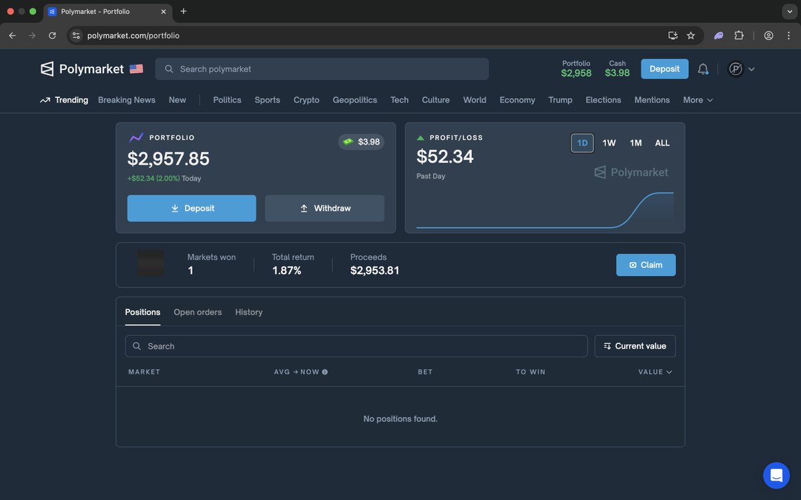The image size is (801, 500).
Task: Click the cash balance pill showing $3.98
Action: [x=361, y=141]
